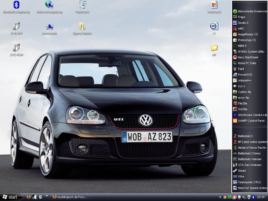
Task: Click the Windows Media Player quick launch icon
Action: point(40,197)
